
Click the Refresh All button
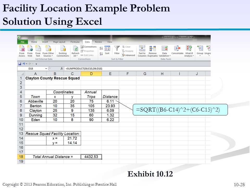pyautogui.click(x=76, y=51)
